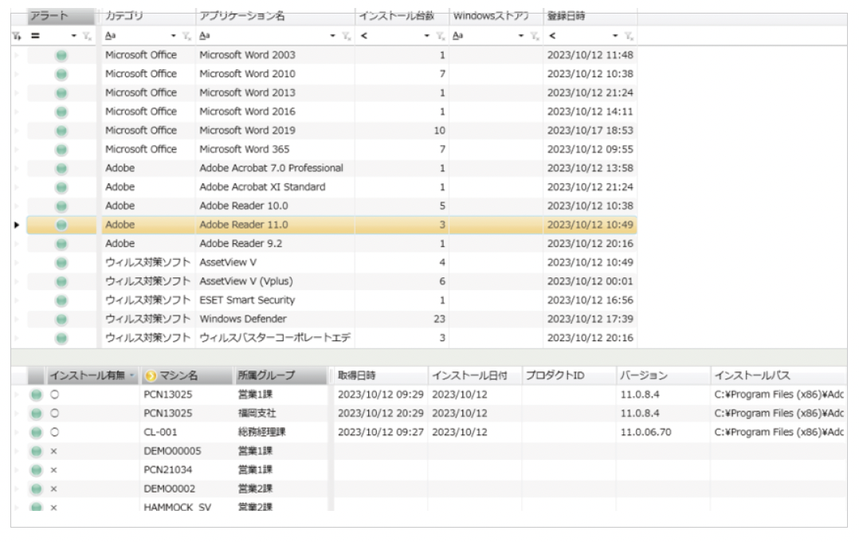
Task: Clear the アプリケーション名 column filter
Action: pyautogui.click(x=346, y=36)
